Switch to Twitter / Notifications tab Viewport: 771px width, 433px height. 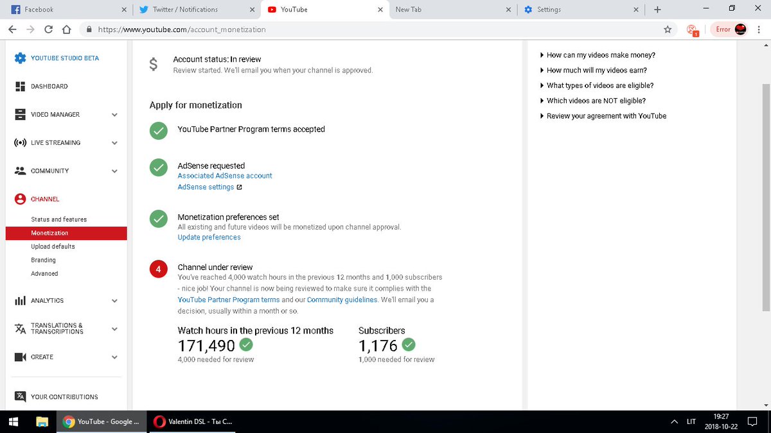[x=196, y=10]
